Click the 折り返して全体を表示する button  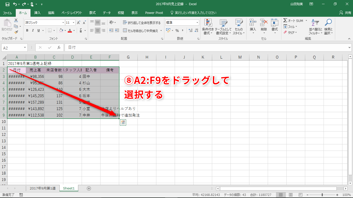[142, 23]
